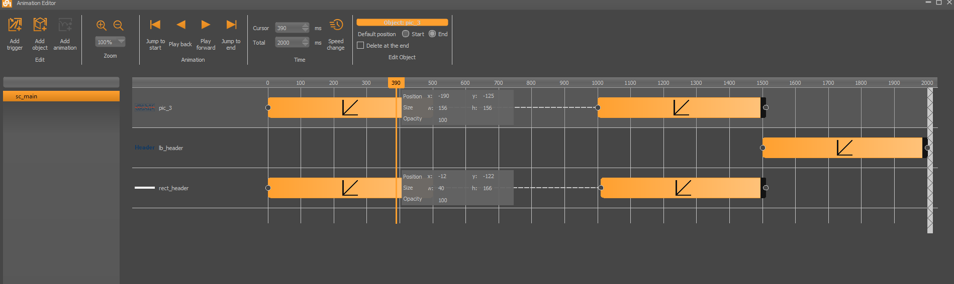Click the 390 cursor marker on ruler
The width and height of the screenshot is (954, 284).
tap(396, 83)
